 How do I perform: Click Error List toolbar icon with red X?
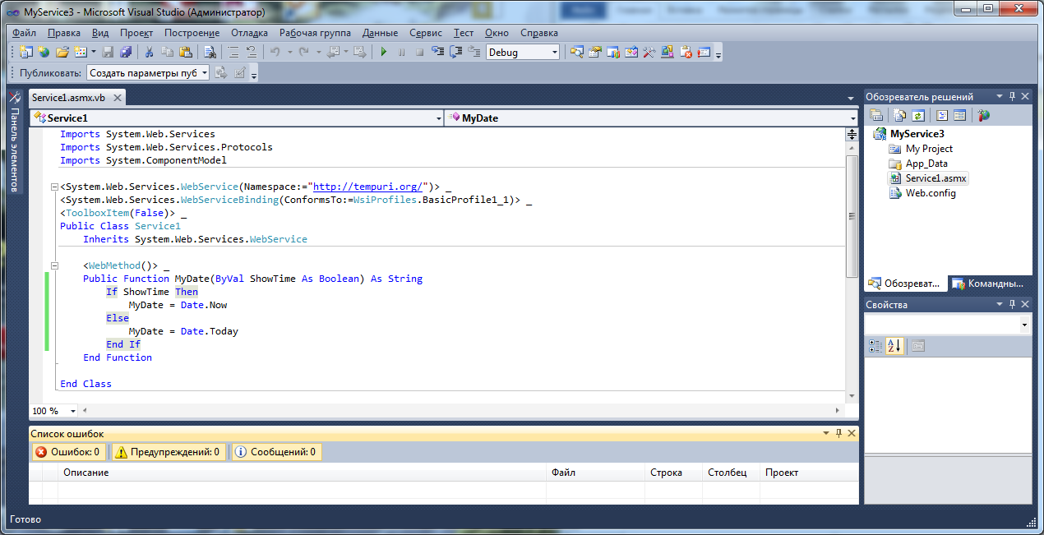coord(687,52)
